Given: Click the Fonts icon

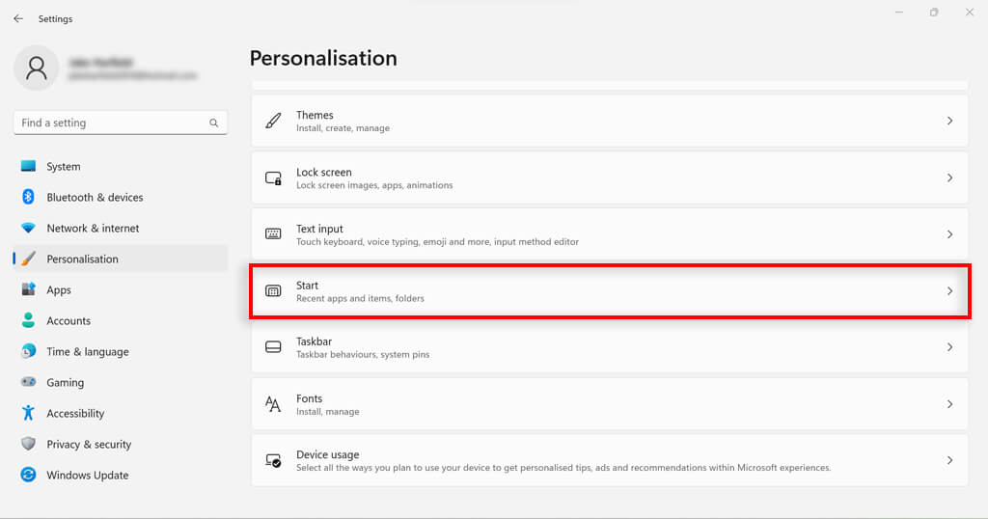Looking at the screenshot, I should click(x=273, y=404).
